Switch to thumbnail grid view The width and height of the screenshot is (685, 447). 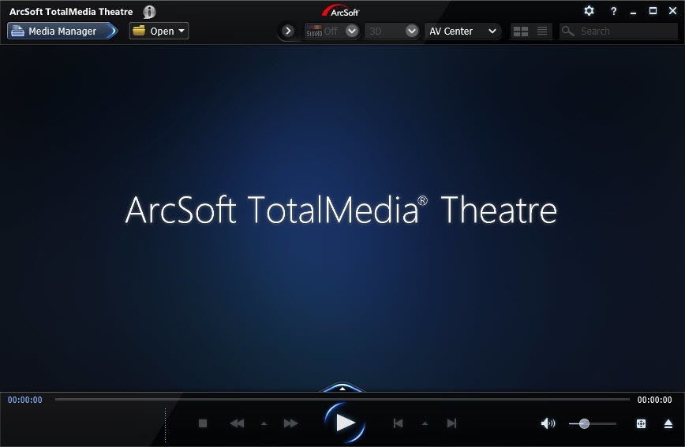pyautogui.click(x=520, y=32)
